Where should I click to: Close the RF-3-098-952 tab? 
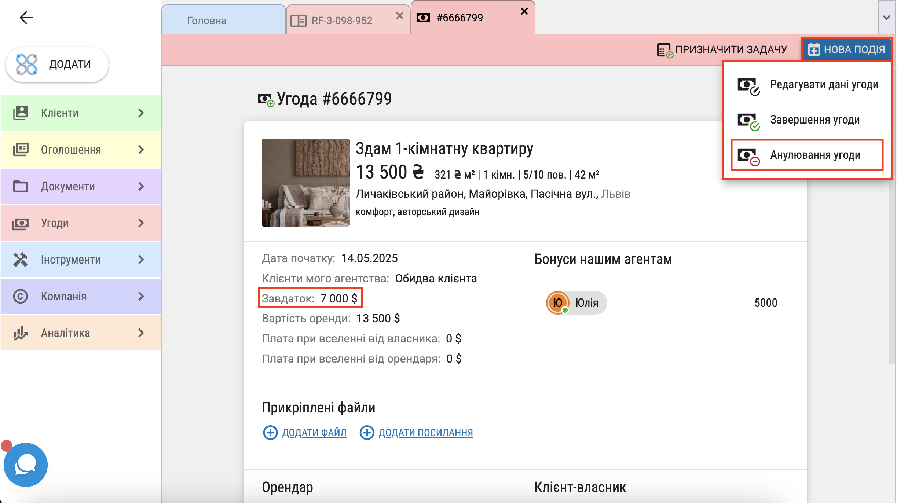click(x=400, y=16)
